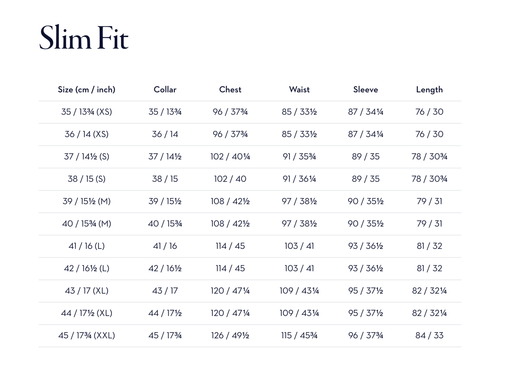506x391 pixels.
Task: Select the 35 / 13¾ (XS) size row
Action: point(250,112)
